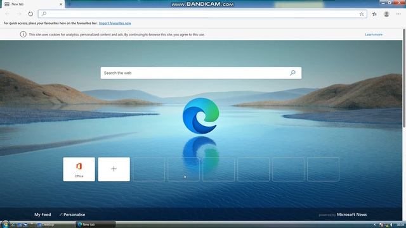Click the address bar search icon
406x228 pixels.
point(44,14)
